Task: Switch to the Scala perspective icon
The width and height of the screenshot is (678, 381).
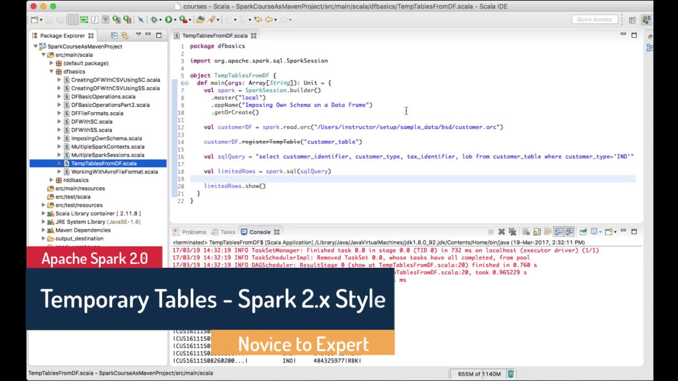Action: pyautogui.click(x=646, y=20)
